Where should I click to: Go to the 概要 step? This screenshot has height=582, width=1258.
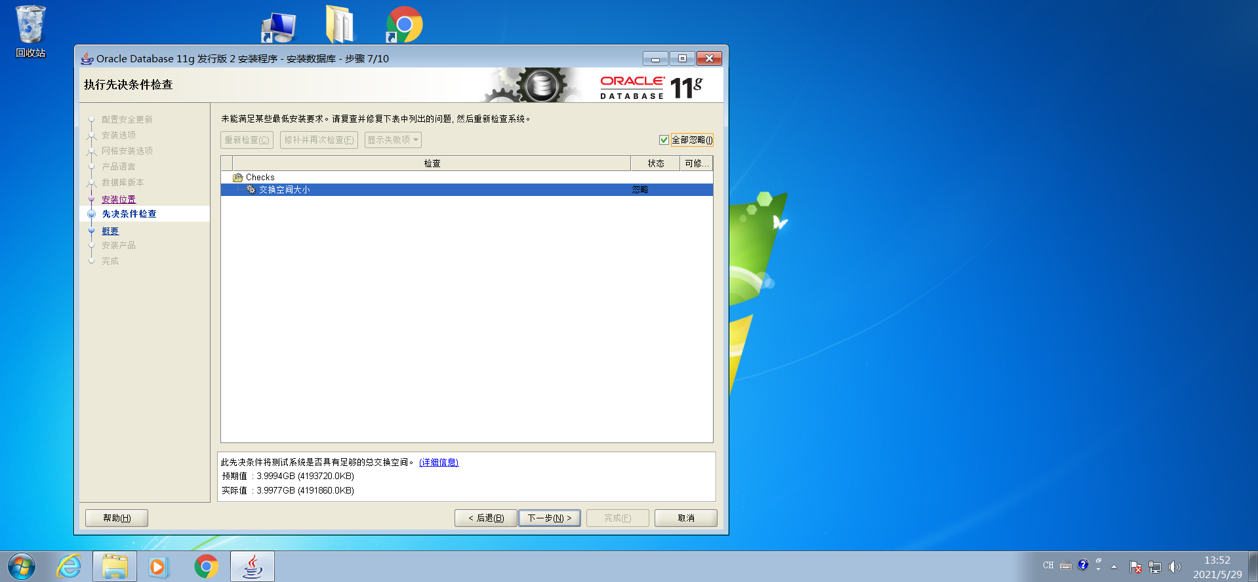click(x=110, y=231)
